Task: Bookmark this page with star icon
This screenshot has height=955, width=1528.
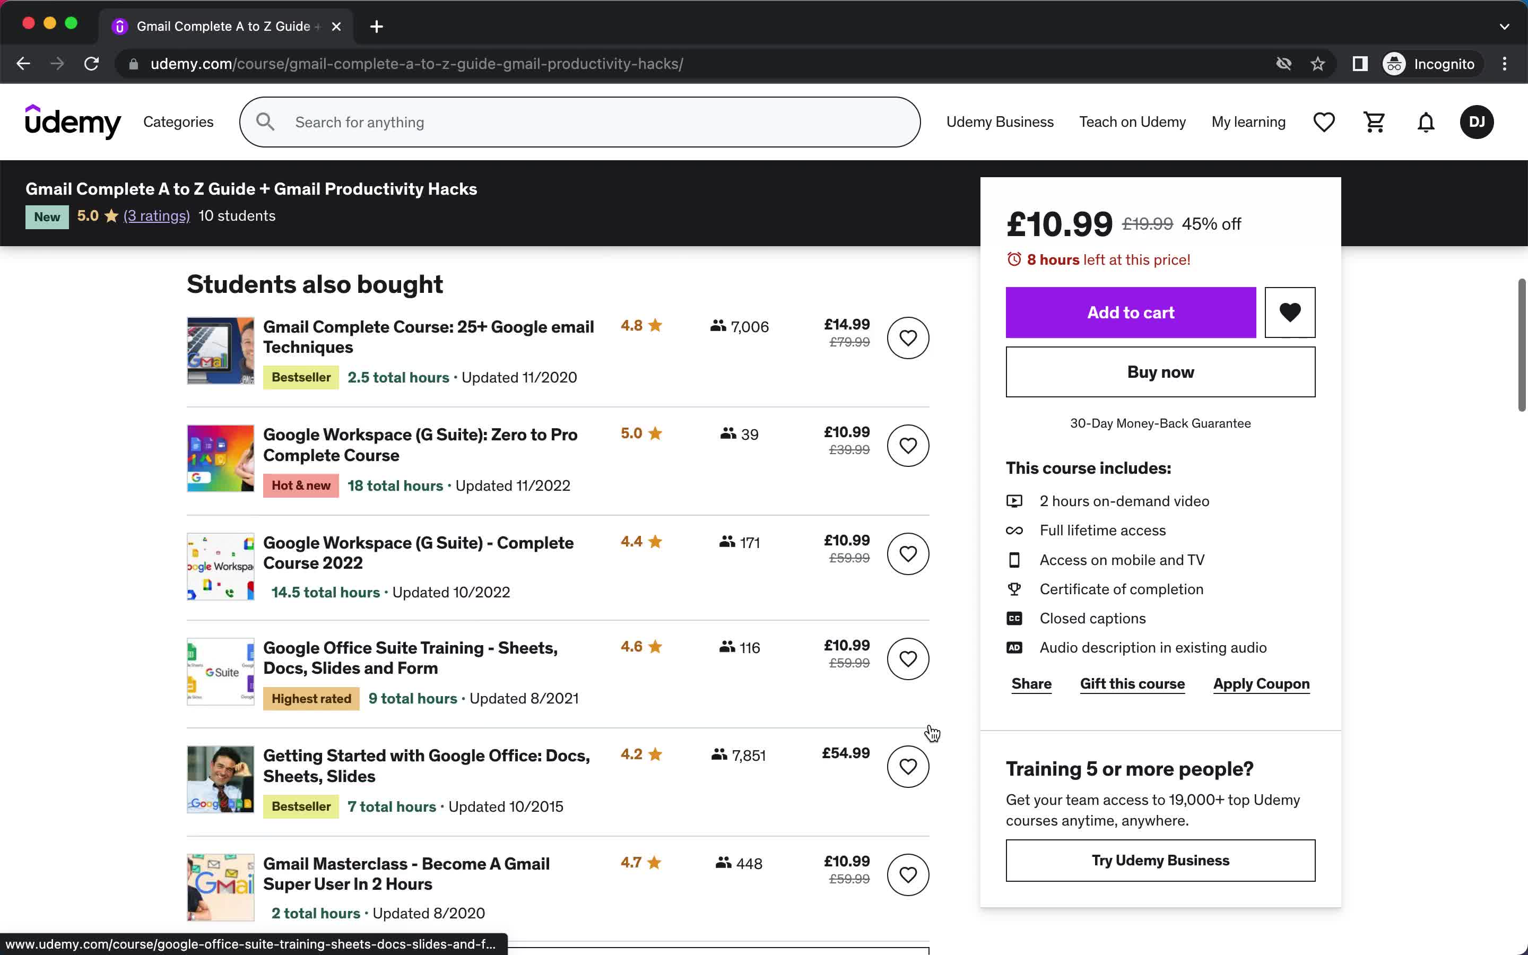Action: coord(1317,64)
